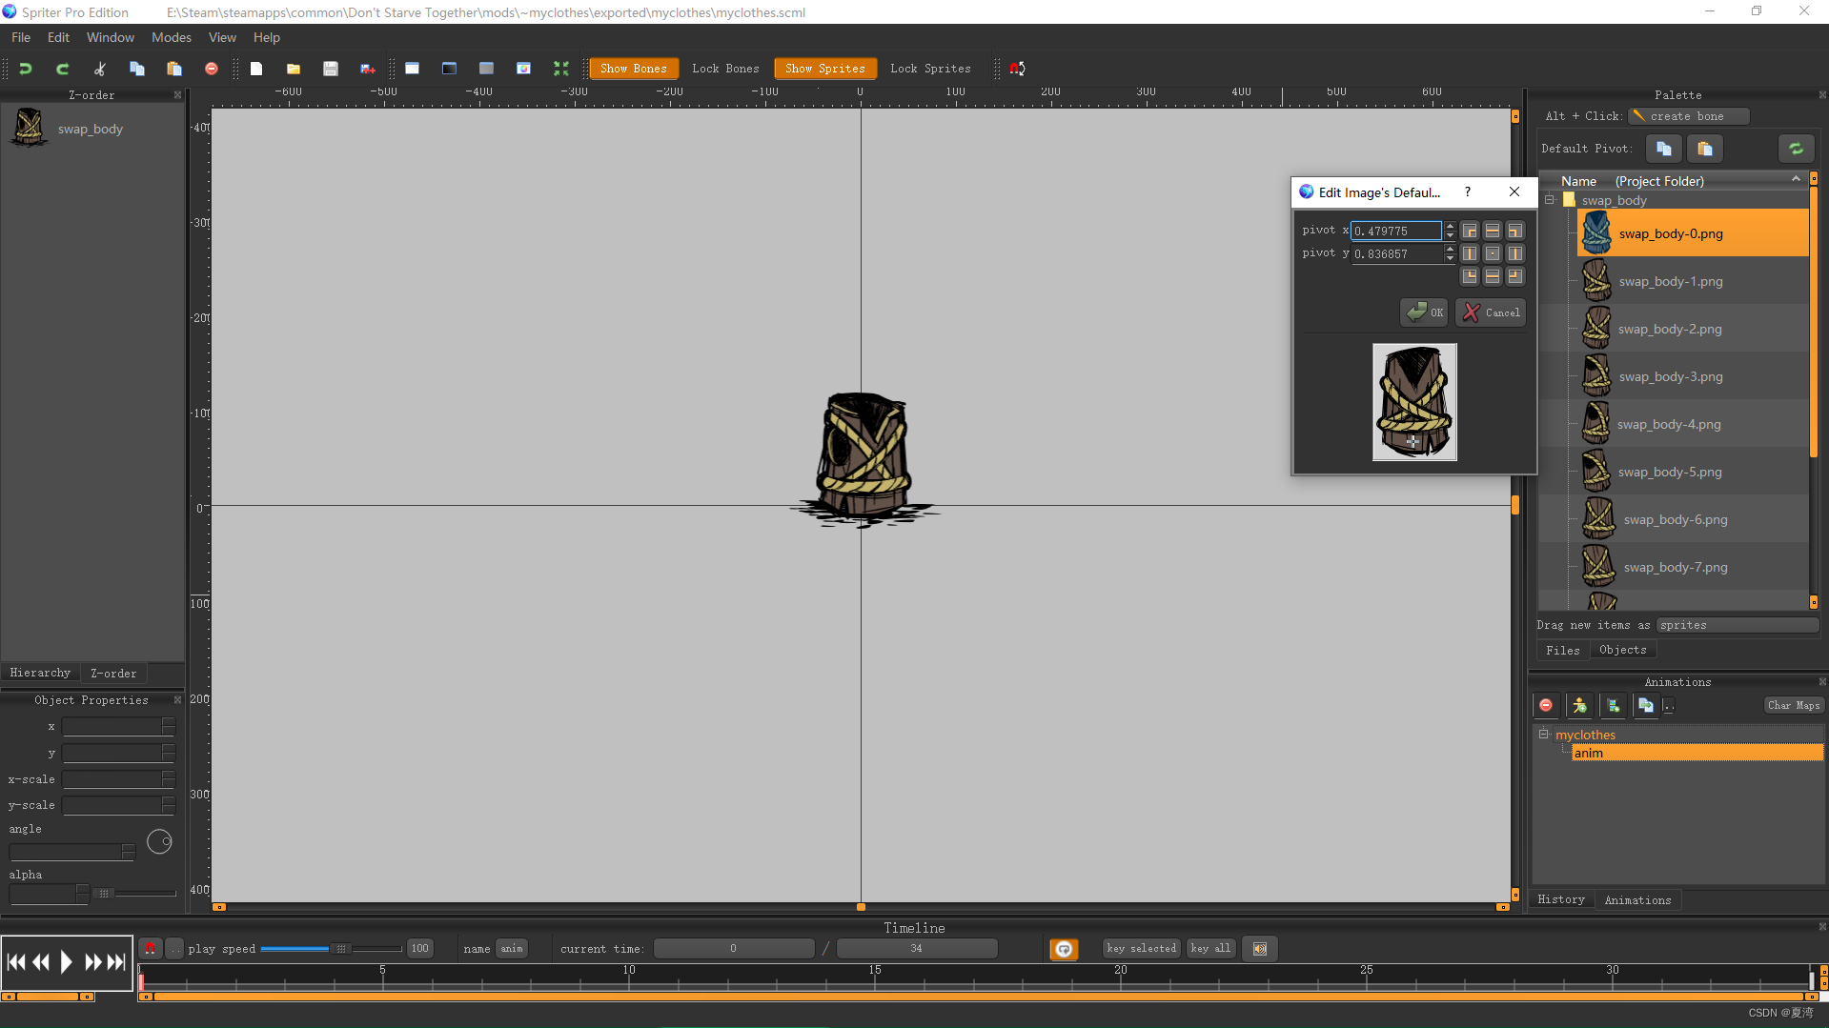The image size is (1829, 1028).
Task: Select the Cut scissors icon
Action: coord(100,69)
